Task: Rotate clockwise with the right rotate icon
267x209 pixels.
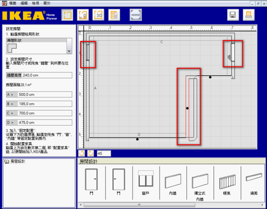Action: pos(91,153)
